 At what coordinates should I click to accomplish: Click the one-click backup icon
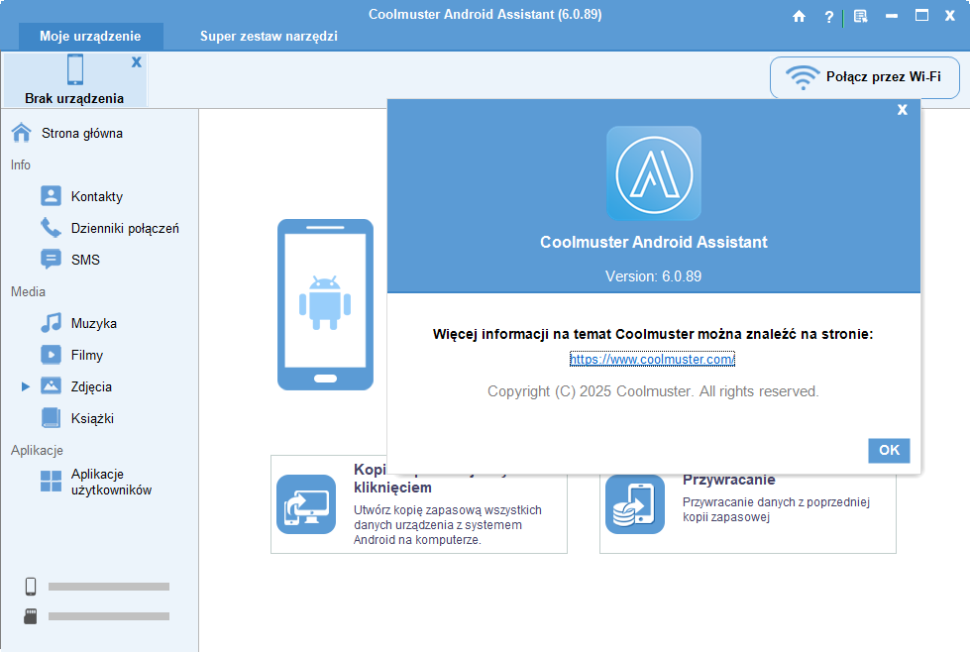point(306,504)
